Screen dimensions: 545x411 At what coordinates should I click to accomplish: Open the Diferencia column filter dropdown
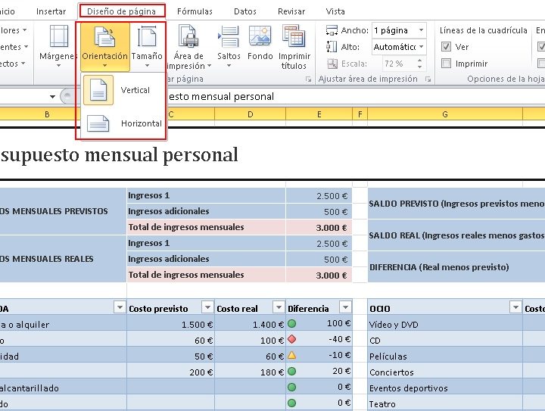(x=345, y=307)
